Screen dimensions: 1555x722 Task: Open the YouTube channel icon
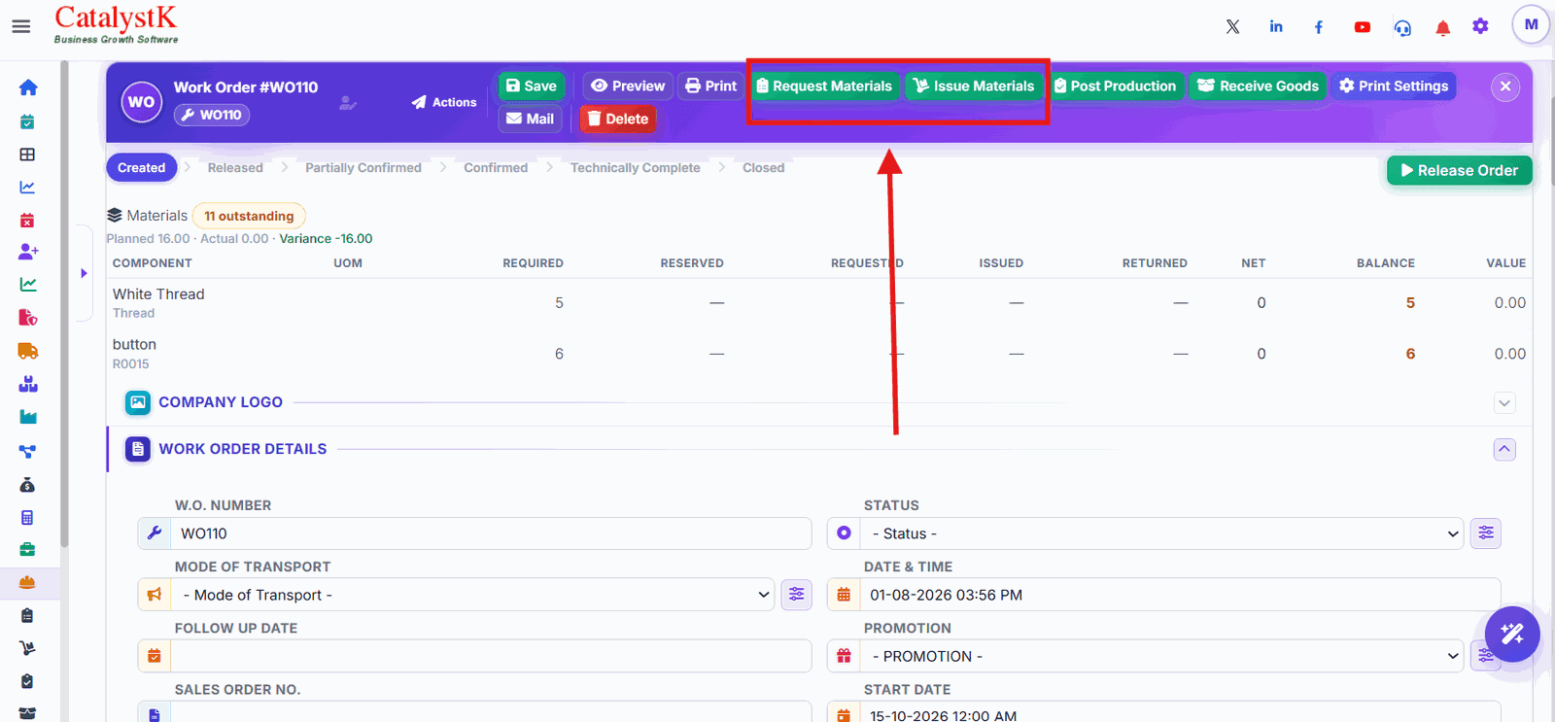1363,26
